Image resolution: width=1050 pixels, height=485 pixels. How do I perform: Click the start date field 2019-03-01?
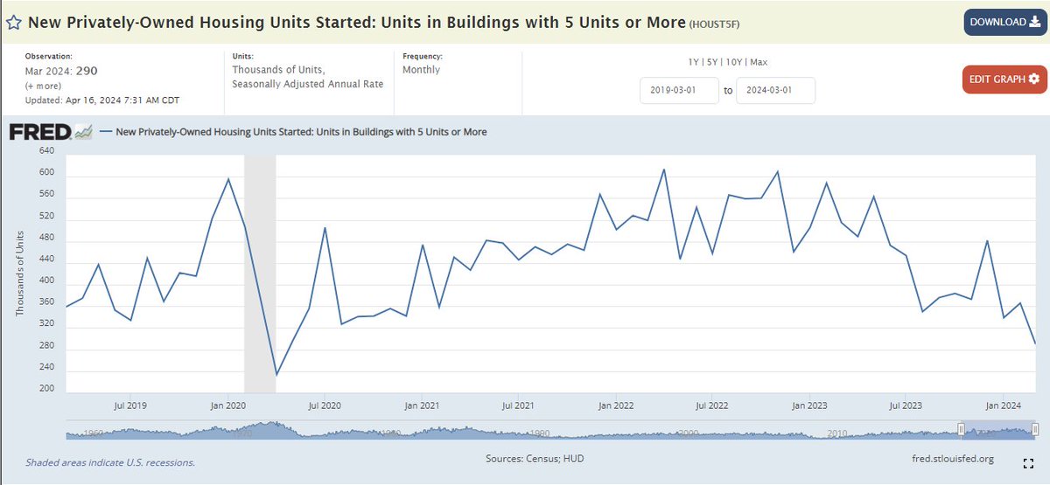pyautogui.click(x=679, y=90)
